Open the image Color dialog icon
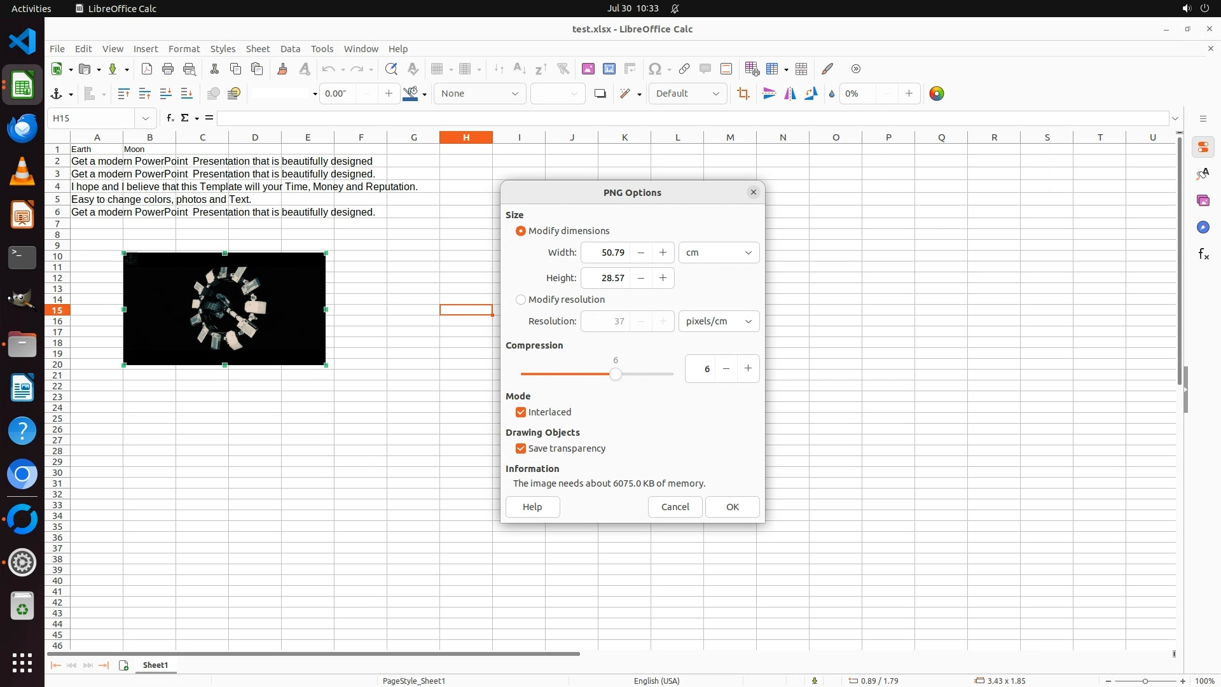The width and height of the screenshot is (1221, 687). (937, 94)
